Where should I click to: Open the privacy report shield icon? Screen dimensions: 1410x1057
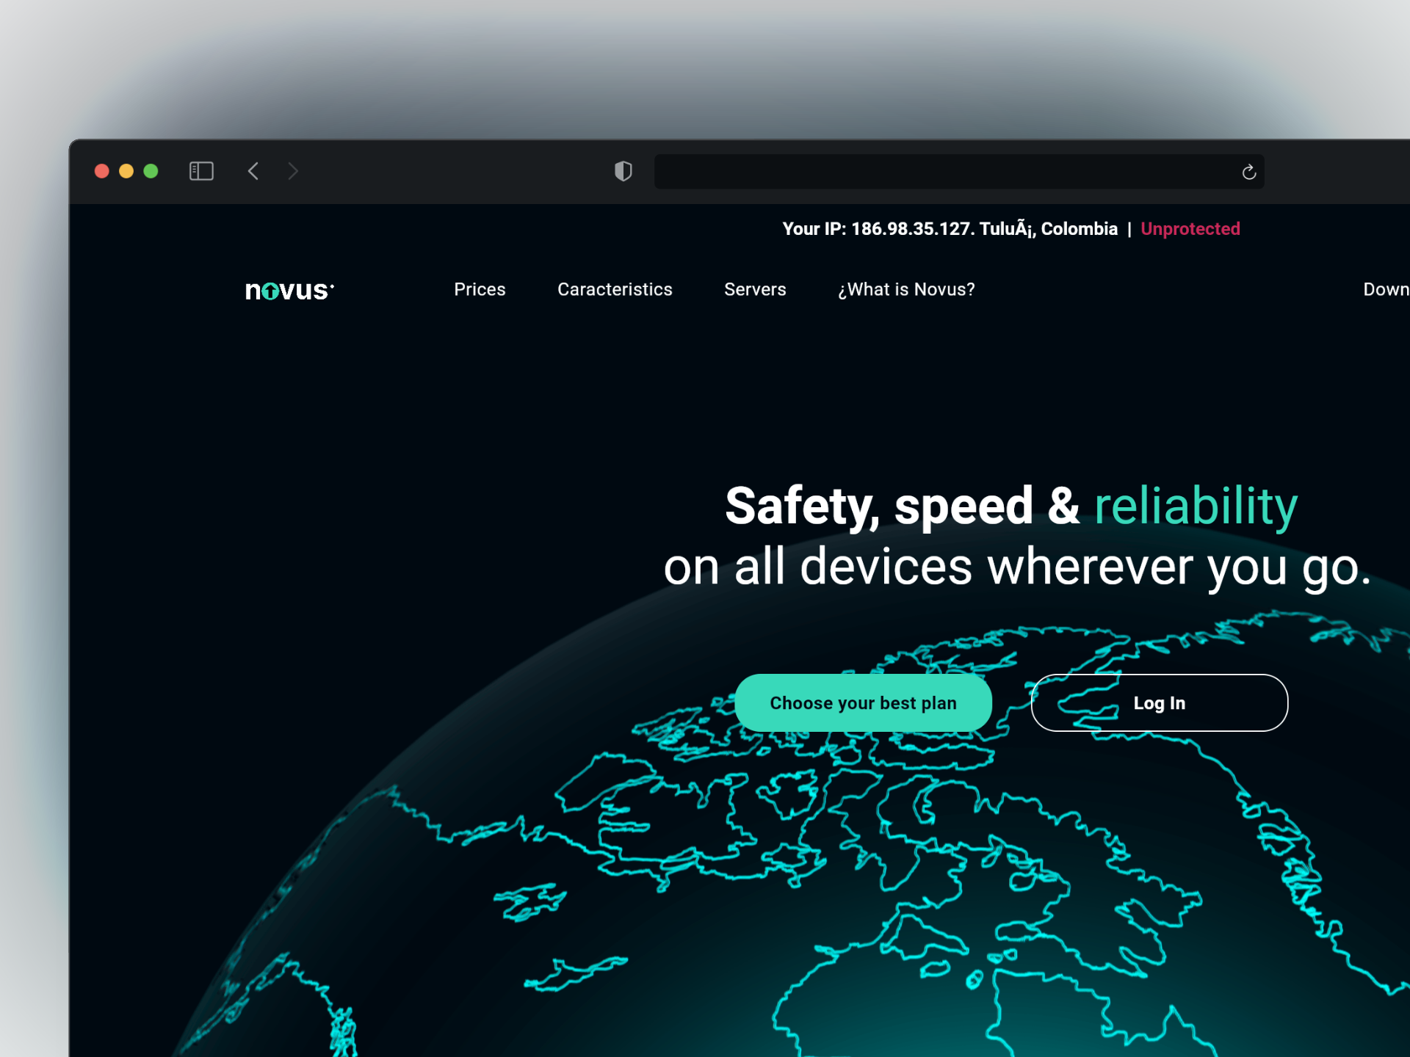tap(623, 171)
